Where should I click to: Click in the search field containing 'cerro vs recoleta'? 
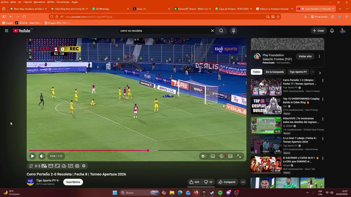tap(164, 31)
